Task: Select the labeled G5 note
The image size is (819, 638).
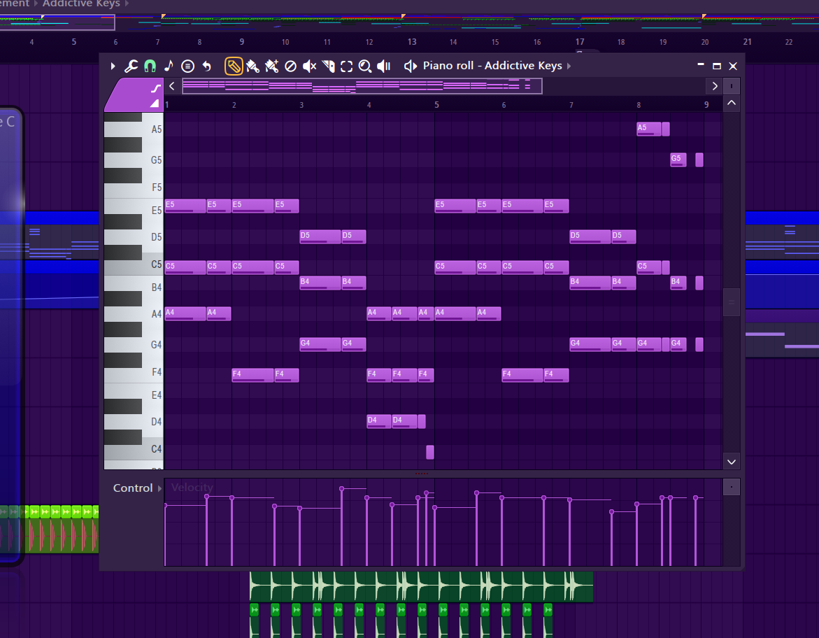Action: click(x=678, y=159)
